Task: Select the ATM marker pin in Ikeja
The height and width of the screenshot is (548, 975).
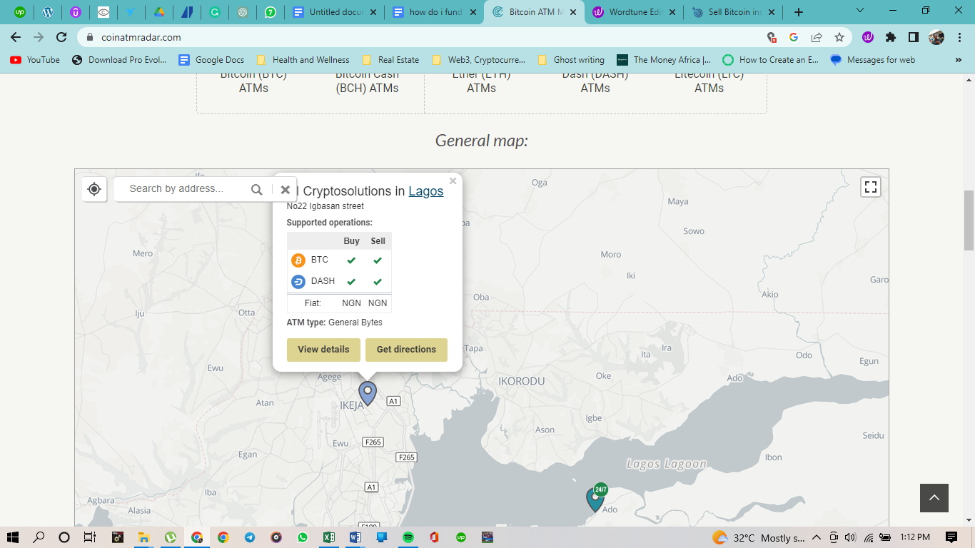Action: (368, 393)
